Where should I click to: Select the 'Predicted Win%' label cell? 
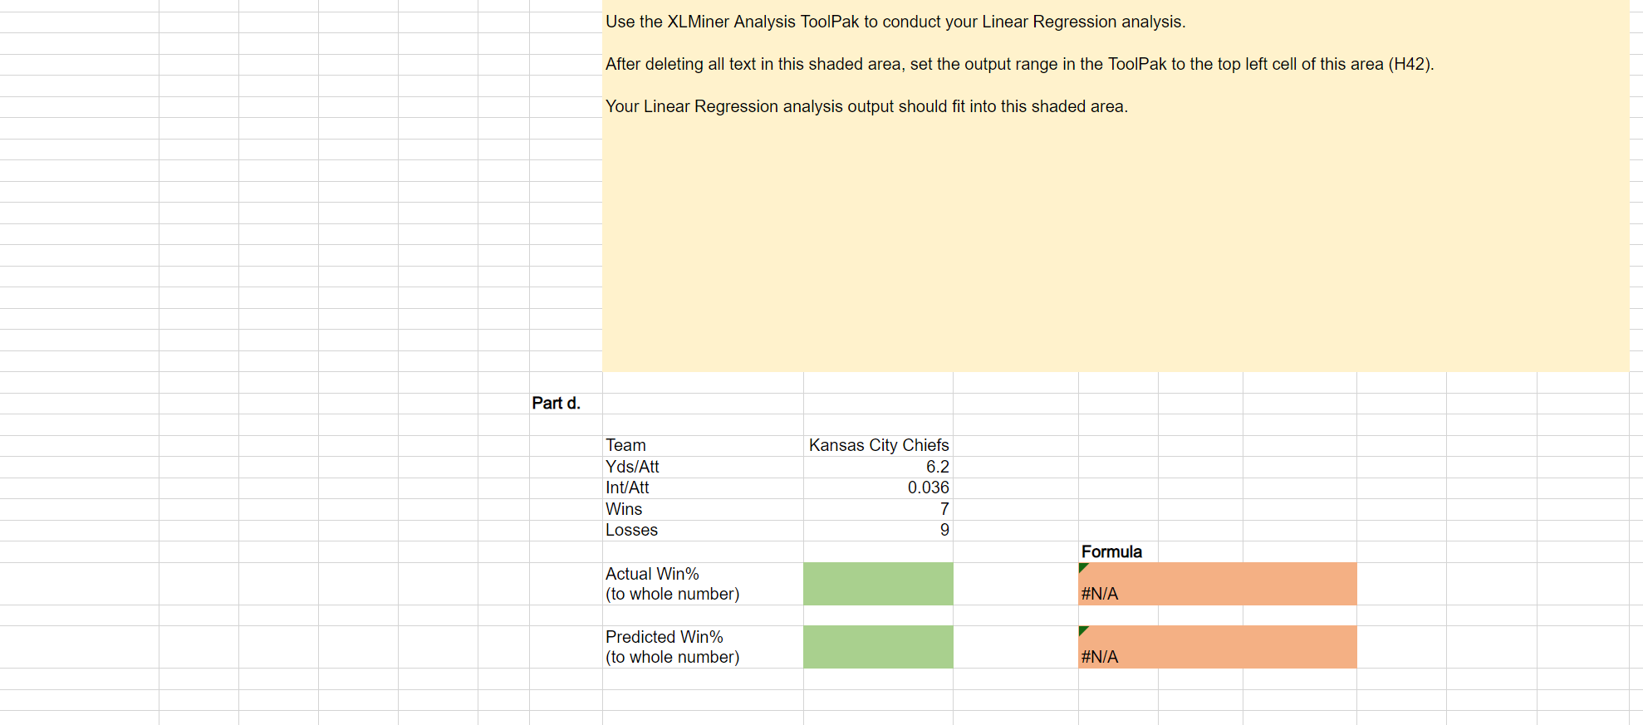click(x=703, y=647)
